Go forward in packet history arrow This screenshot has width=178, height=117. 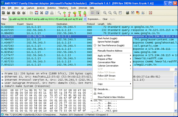pyautogui.click(x=69, y=13)
